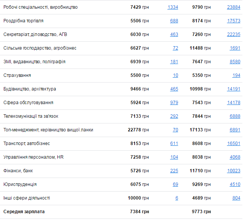Click the 6891 link for Топ-менеджмент
245x220 pixels.
(235, 130)
